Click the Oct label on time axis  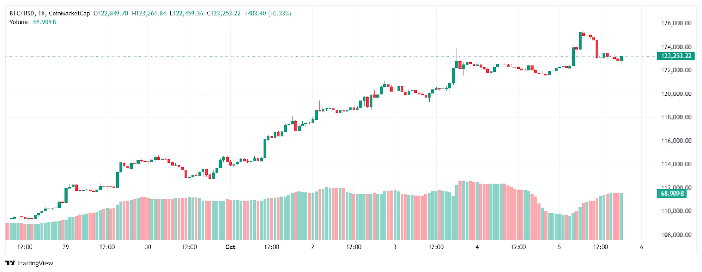click(x=230, y=247)
